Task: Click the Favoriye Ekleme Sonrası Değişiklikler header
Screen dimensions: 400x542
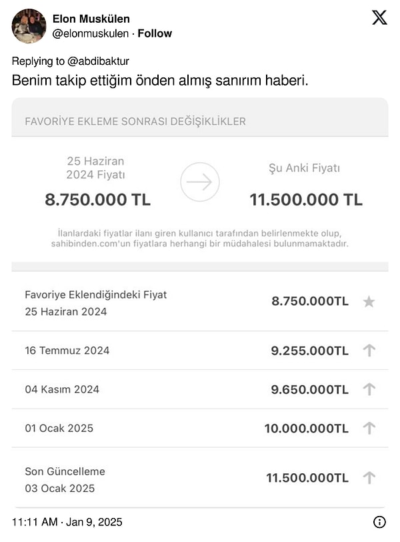Action: 135,121
